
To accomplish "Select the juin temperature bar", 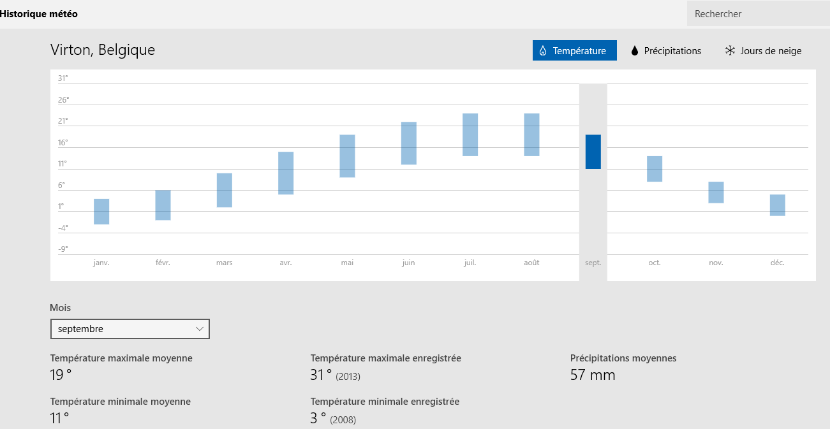I will (x=409, y=143).
